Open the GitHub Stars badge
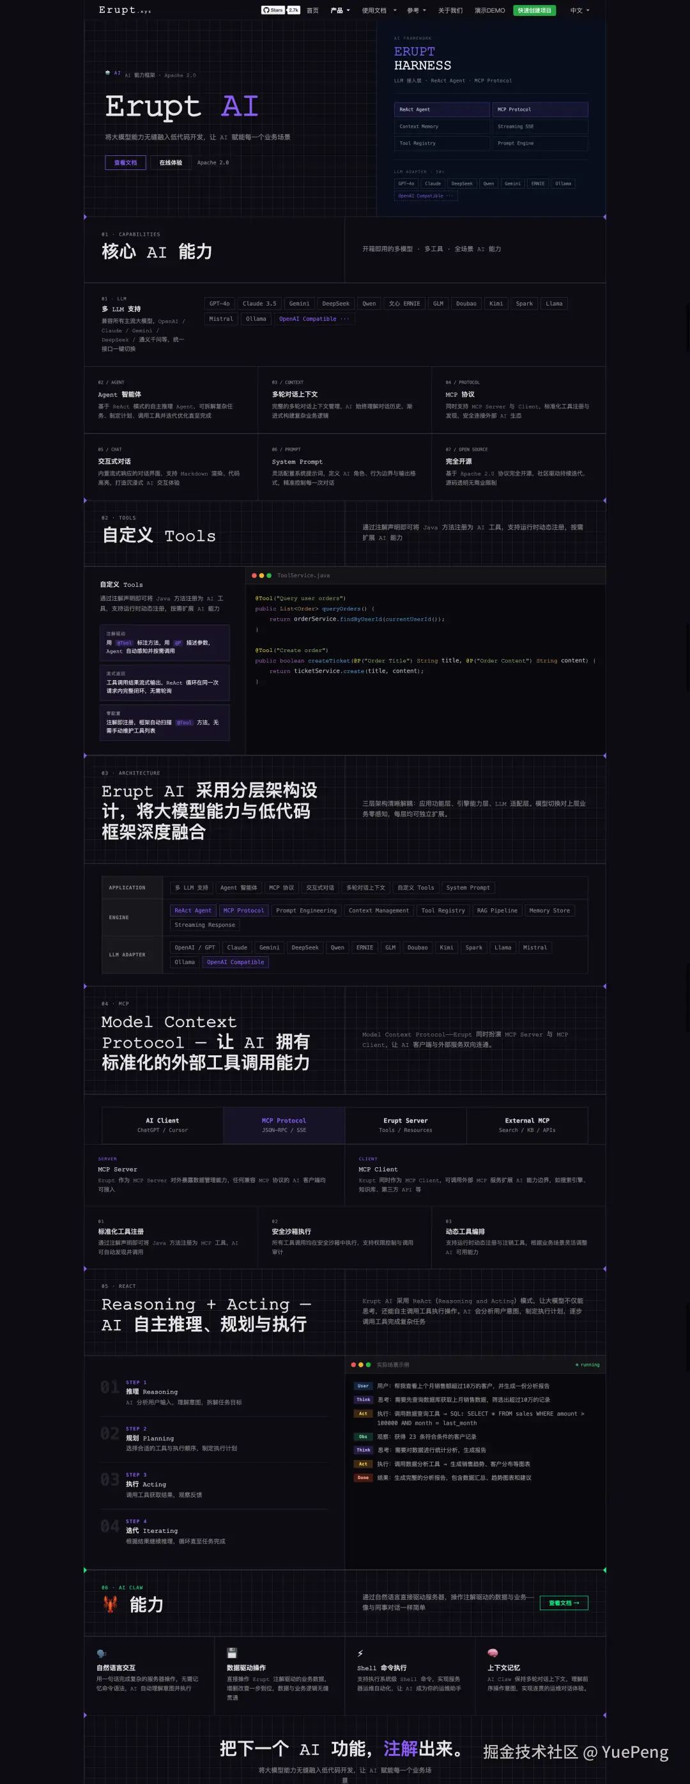Screen dimensions: 690x1784 click(280, 10)
